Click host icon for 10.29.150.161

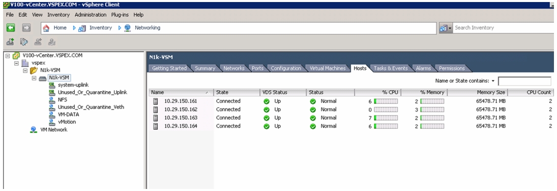tap(155, 101)
